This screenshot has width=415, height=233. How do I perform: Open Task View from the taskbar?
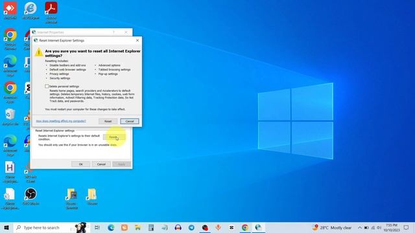click(97, 227)
